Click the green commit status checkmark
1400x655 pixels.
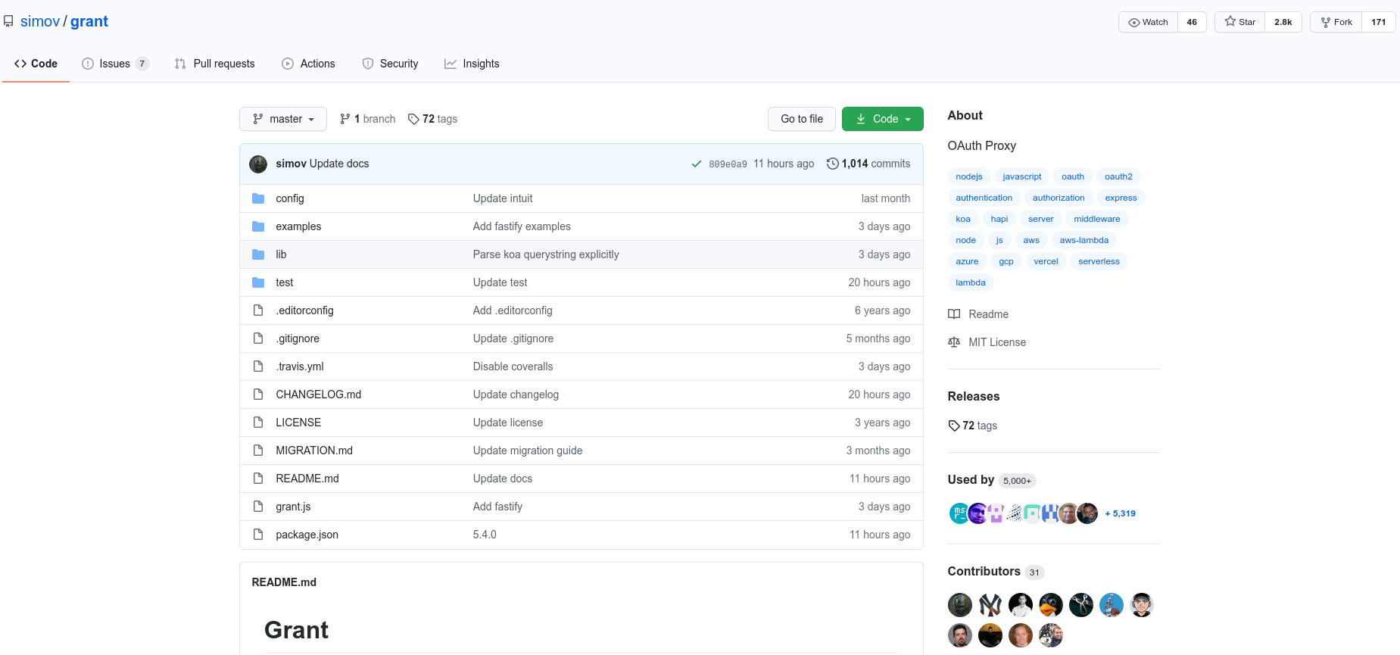coord(697,164)
